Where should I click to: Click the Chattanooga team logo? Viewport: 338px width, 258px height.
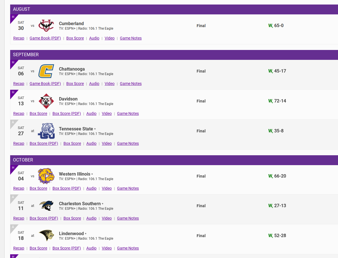click(x=46, y=71)
